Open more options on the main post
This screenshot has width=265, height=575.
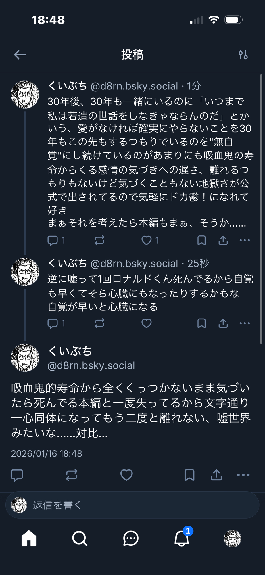click(243, 475)
